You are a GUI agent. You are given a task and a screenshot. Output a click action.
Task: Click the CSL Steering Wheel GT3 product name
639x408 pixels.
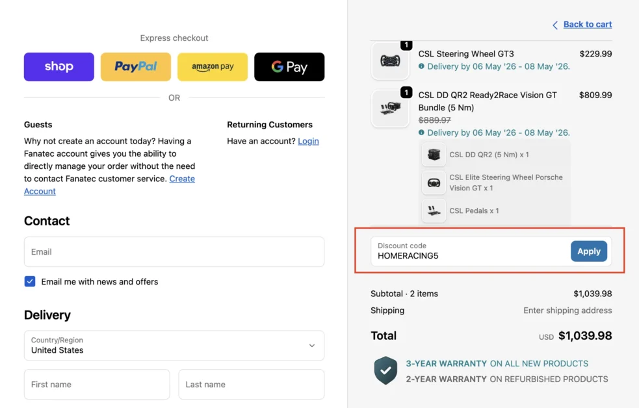tap(466, 54)
